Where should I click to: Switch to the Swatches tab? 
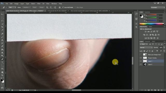(x=147, y=12)
